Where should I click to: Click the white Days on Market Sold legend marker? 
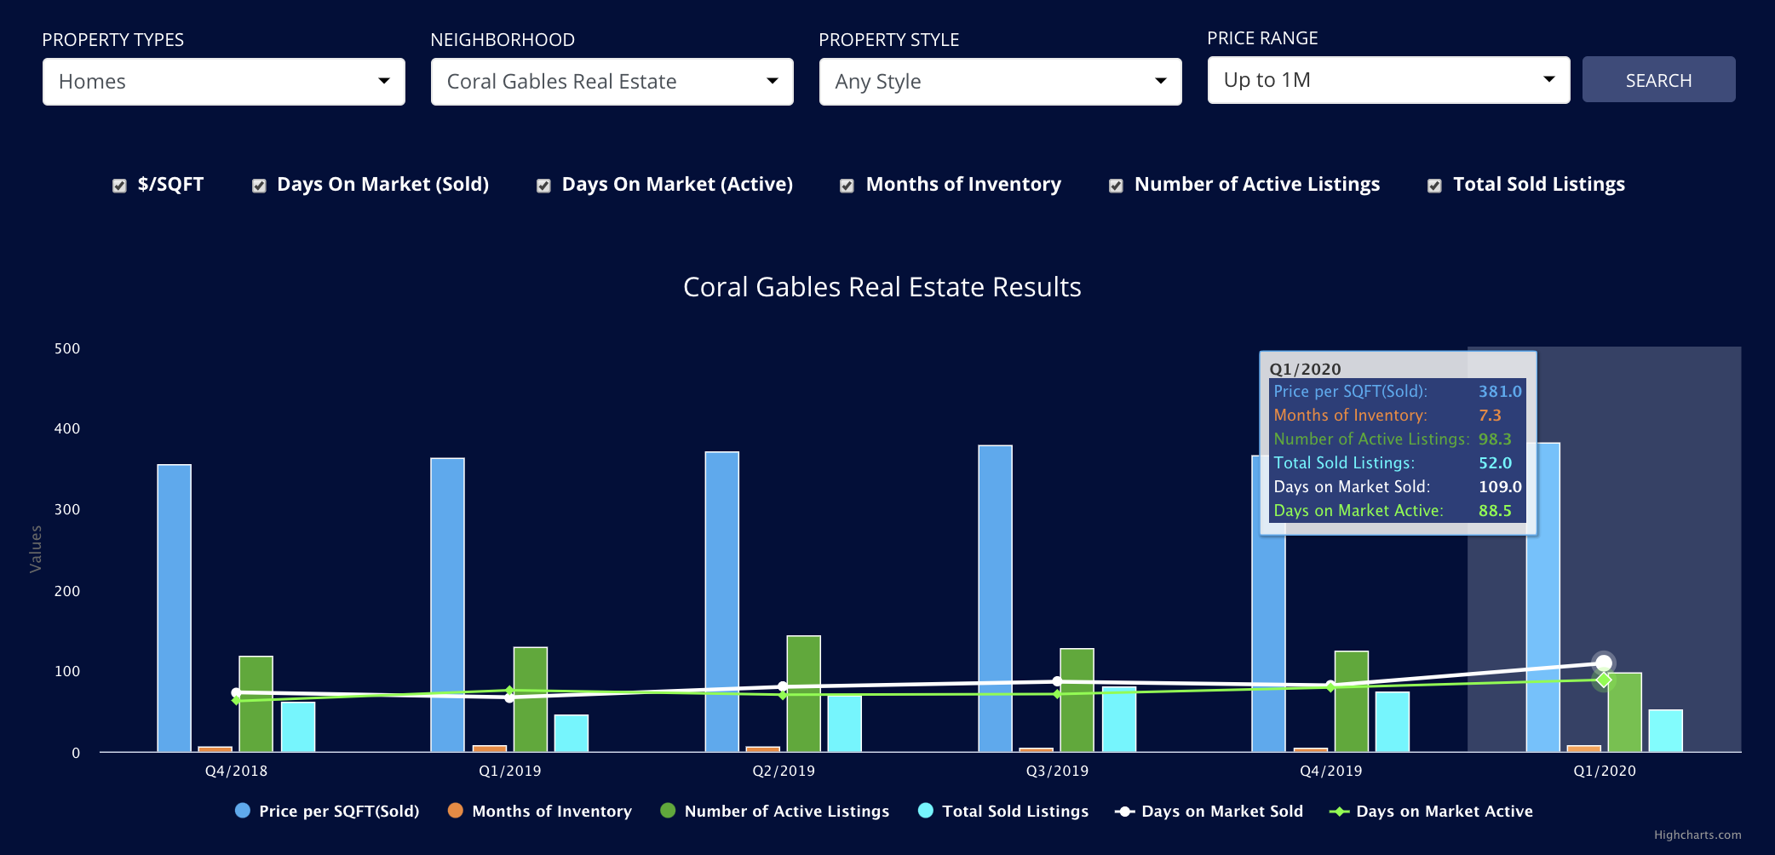(1124, 812)
